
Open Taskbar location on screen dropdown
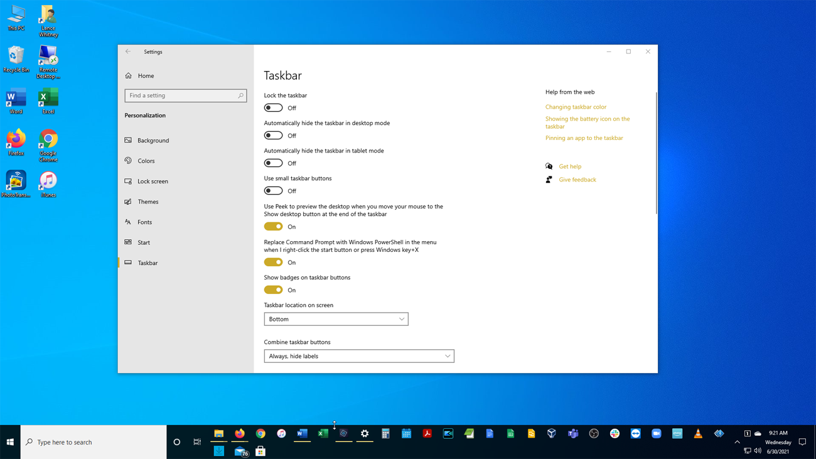[x=336, y=319]
